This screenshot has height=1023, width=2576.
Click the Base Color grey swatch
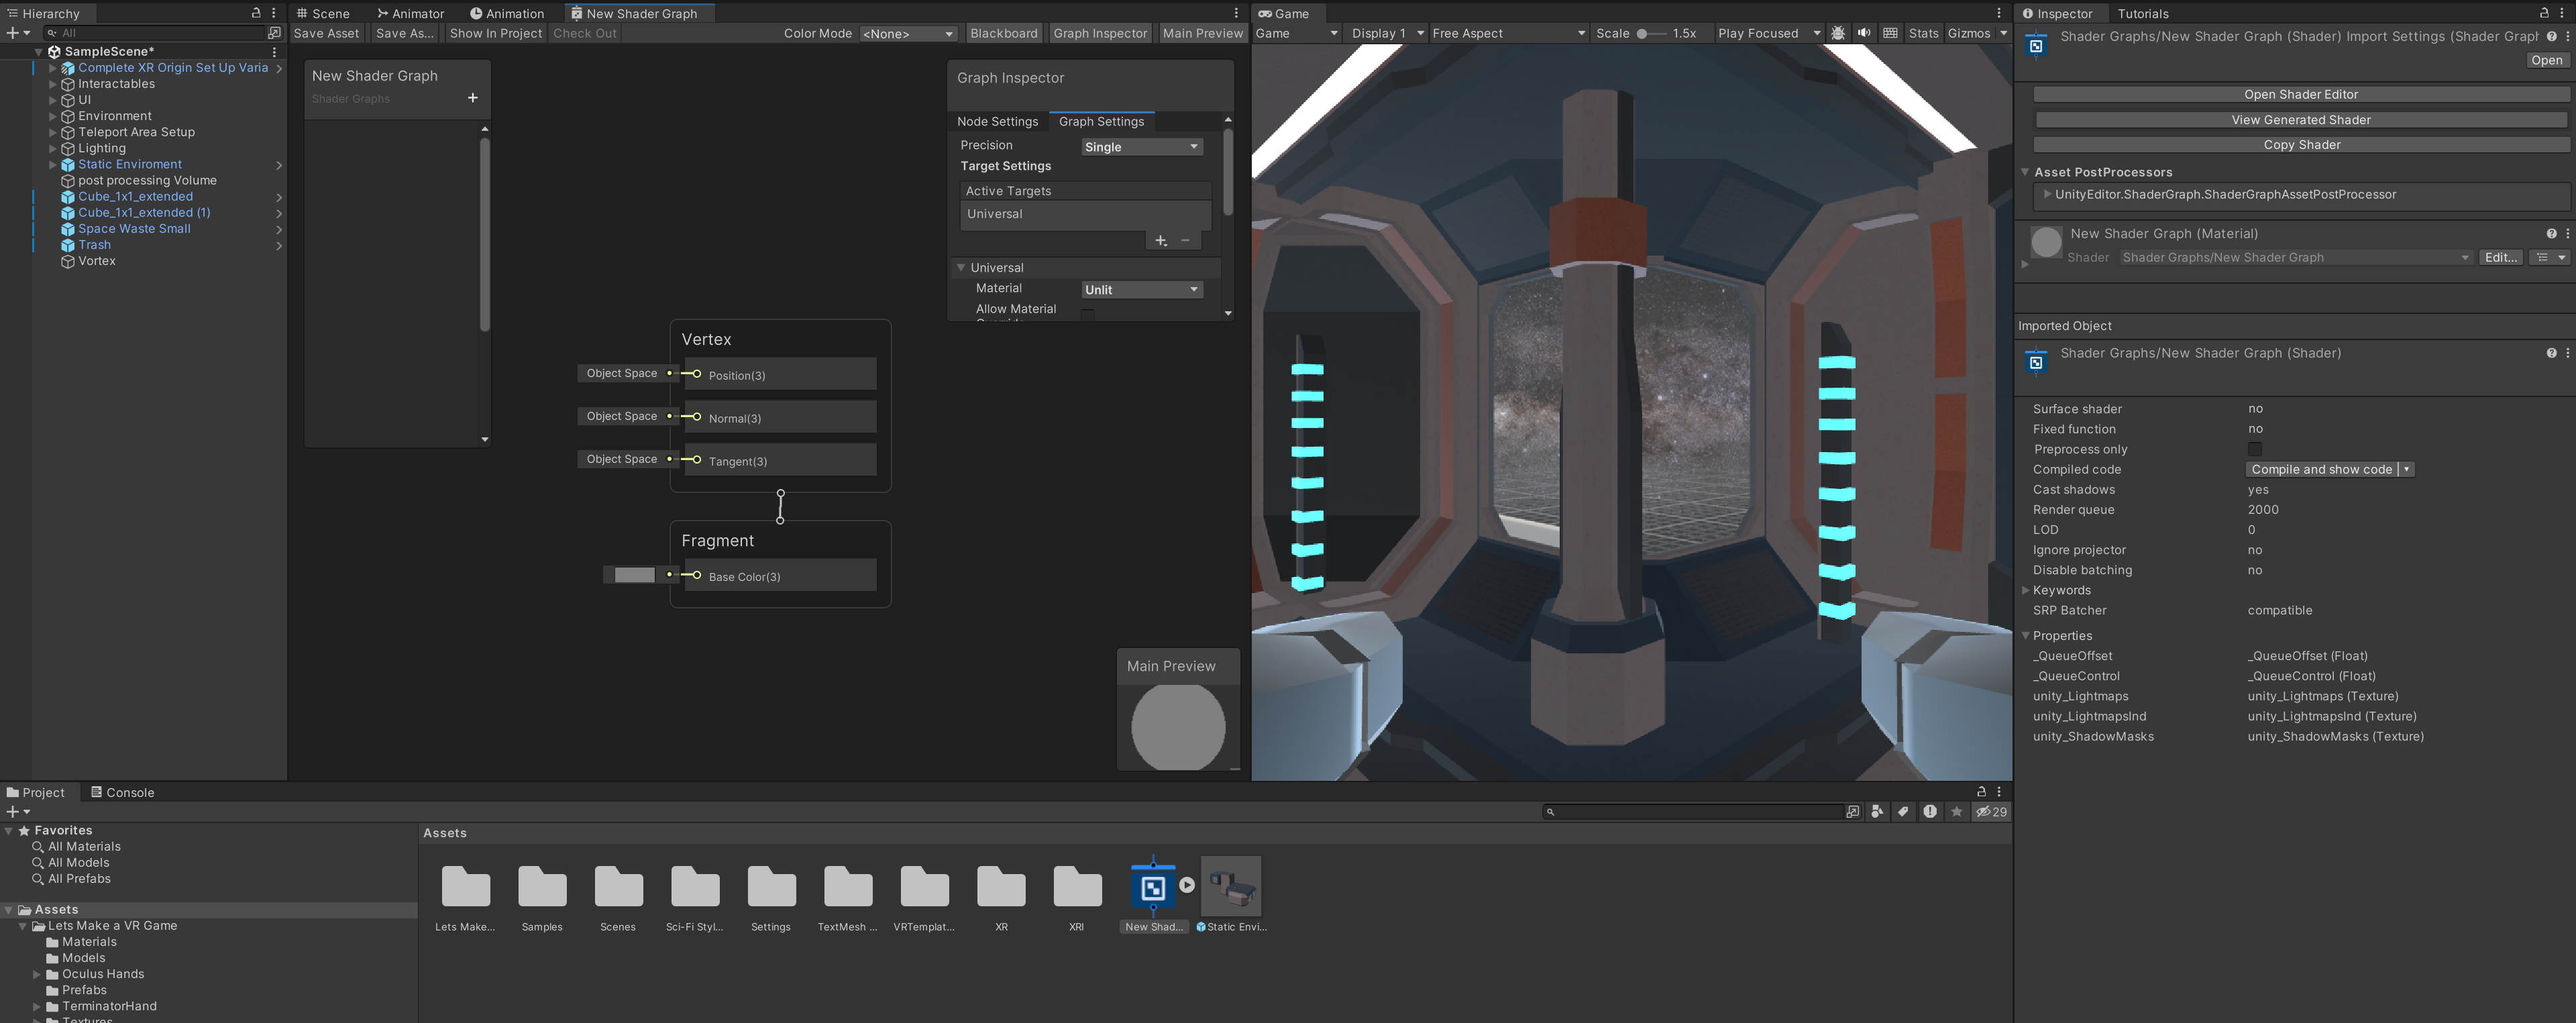tap(634, 575)
